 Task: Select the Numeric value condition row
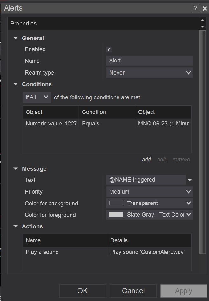(51, 124)
